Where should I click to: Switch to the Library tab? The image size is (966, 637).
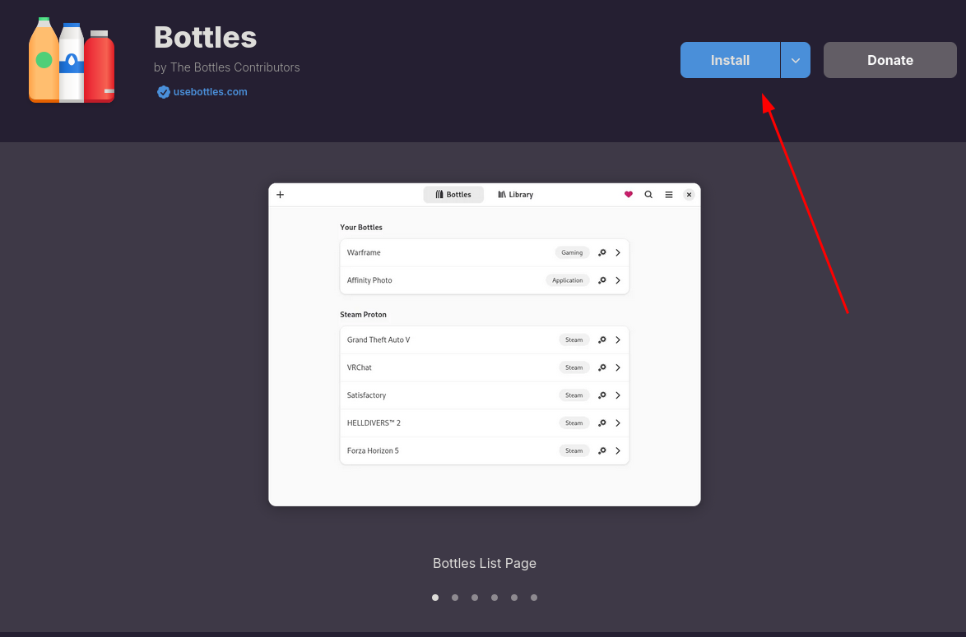coord(516,195)
